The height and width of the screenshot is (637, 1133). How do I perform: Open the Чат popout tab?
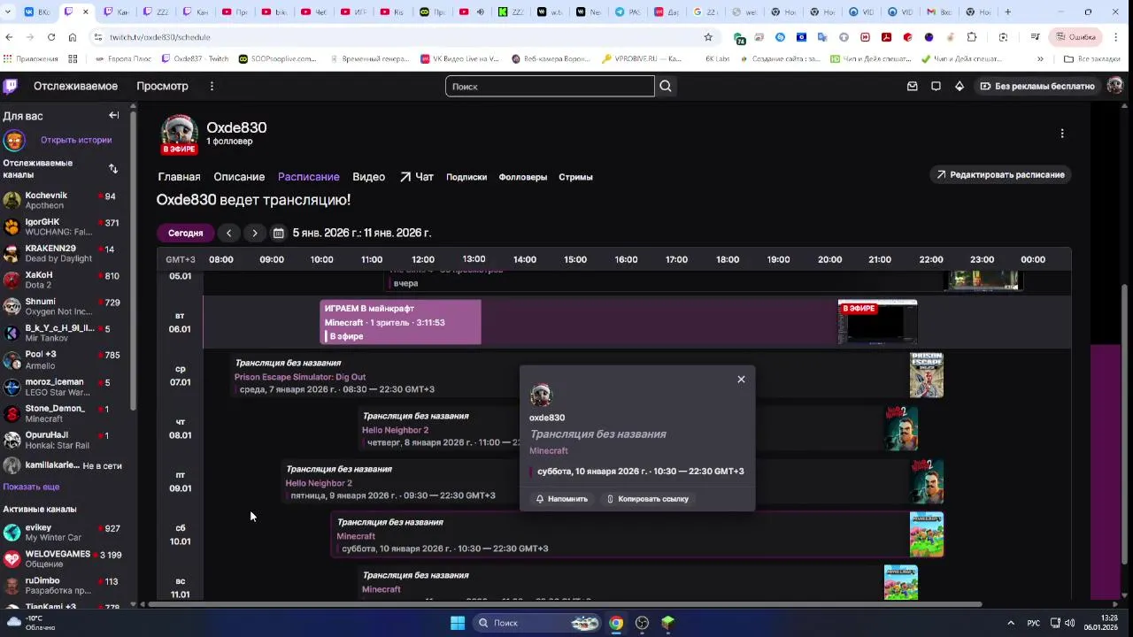[x=417, y=177]
